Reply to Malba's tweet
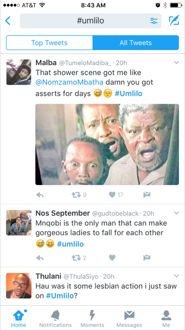 [x=40, y=195]
